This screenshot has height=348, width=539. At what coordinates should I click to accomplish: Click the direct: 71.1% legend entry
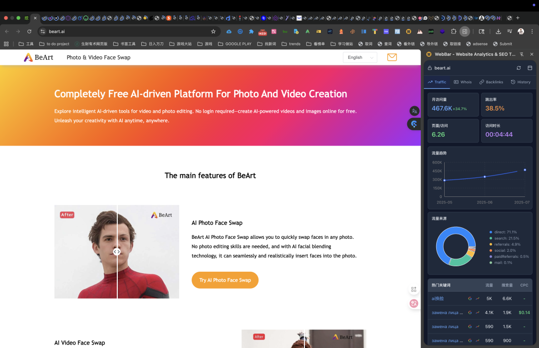pyautogui.click(x=503, y=232)
